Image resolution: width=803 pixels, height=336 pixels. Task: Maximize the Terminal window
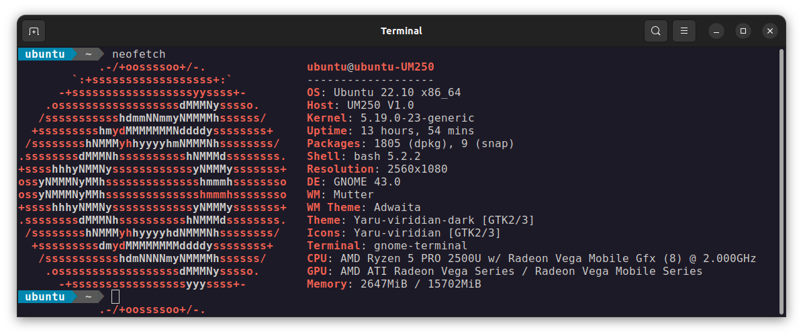[x=743, y=31]
